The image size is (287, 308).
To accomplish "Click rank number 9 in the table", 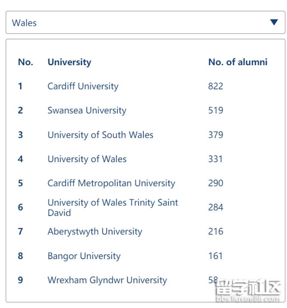I will pyautogui.click(x=20, y=280).
